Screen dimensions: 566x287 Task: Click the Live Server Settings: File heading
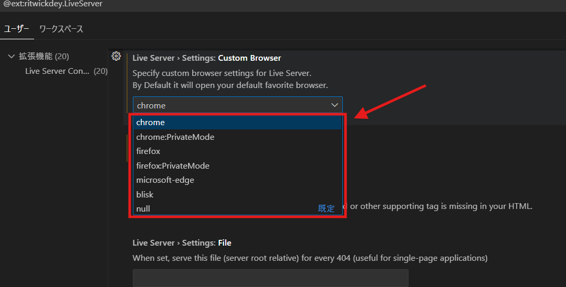[x=182, y=243]
